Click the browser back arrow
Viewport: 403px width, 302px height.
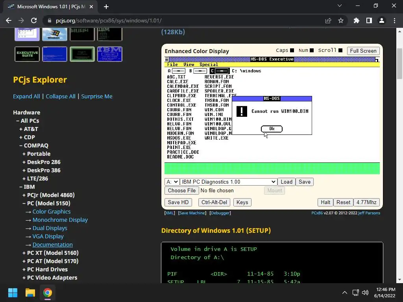tap(9, 20)
